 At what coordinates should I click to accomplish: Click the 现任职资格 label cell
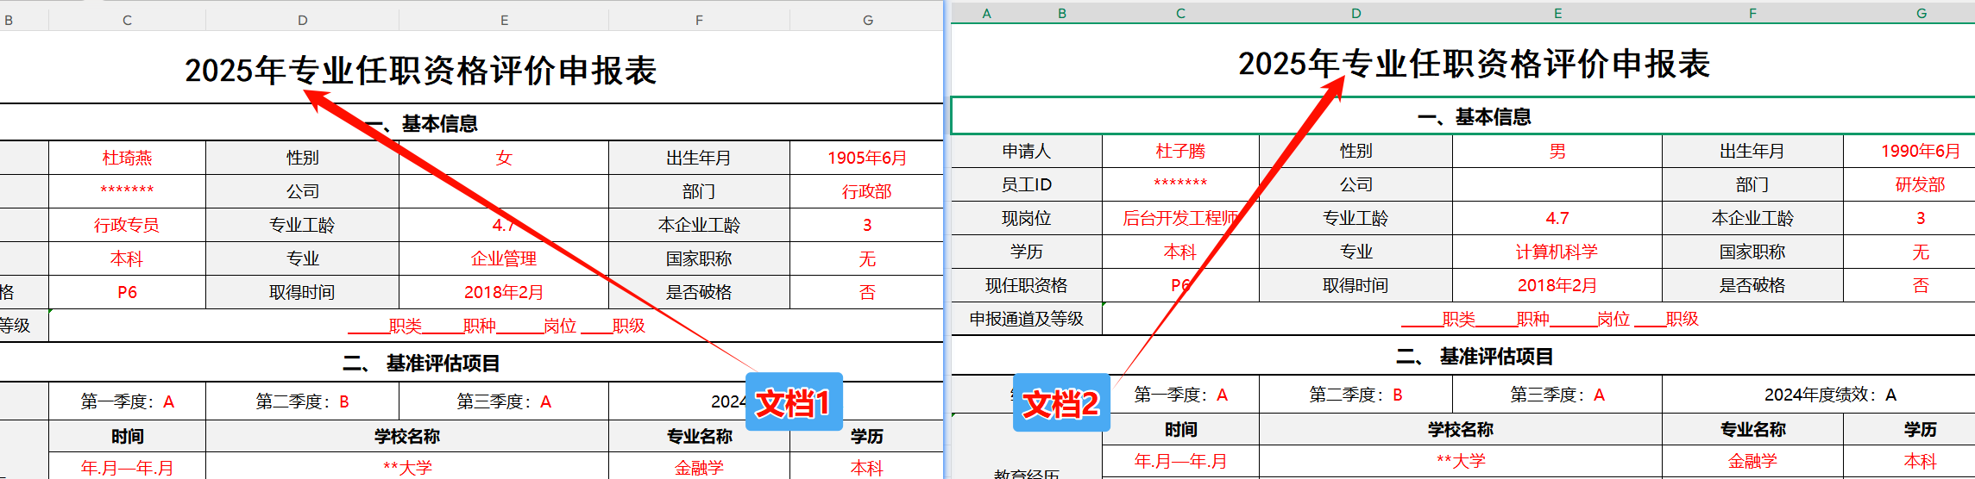(1027, 285)
